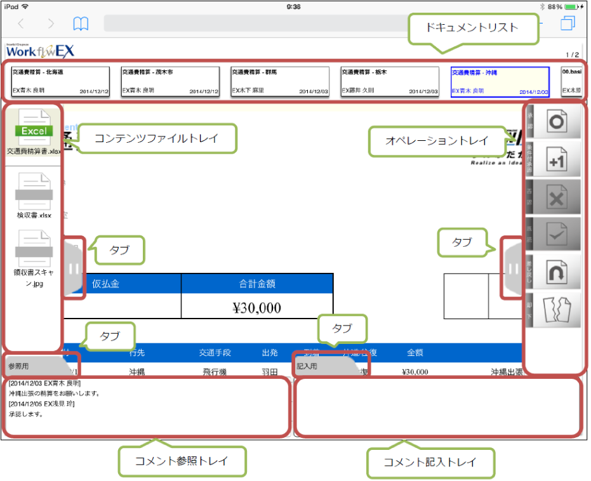Viewport: 591px width, 481px height.
Task: Open the Excel file 交通費精算書.xlsx
Action: pyautogui.click(x=34, y=133)
